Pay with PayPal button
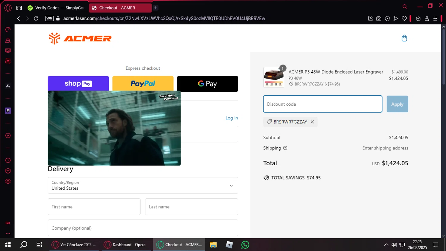Viewport: 446px width, 251px height. (143, 84)
